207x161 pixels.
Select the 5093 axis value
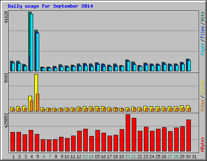tap(6, 78)
